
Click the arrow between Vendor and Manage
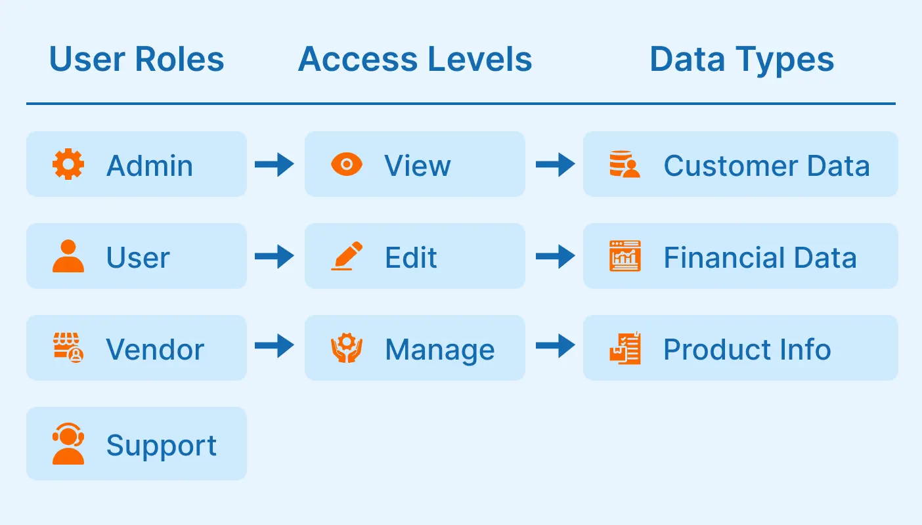274,348
